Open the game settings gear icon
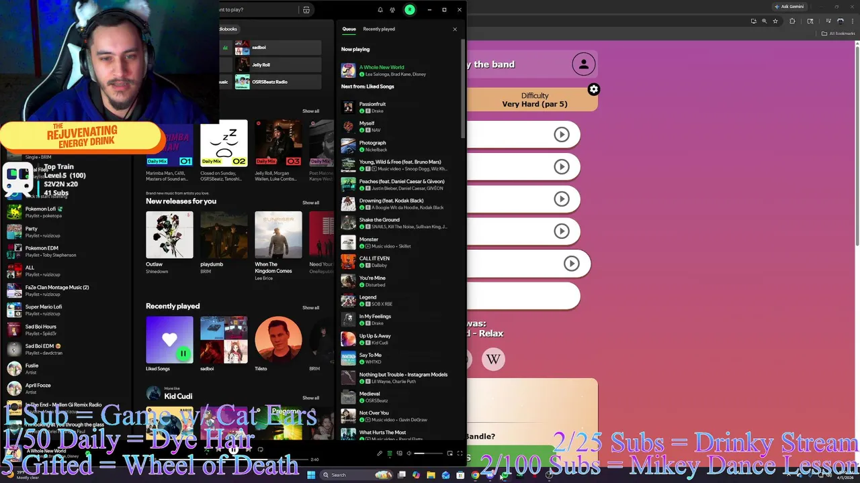The image size is (860, 483). click(x=593, y=89)
